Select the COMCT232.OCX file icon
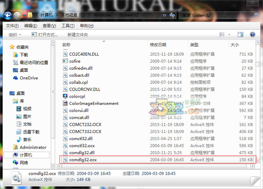263x189 pixels. click(65, 125)
